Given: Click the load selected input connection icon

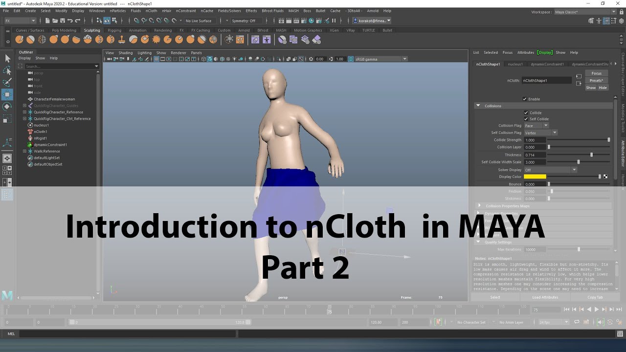Looking at the screenshot, I should [579, 76].
